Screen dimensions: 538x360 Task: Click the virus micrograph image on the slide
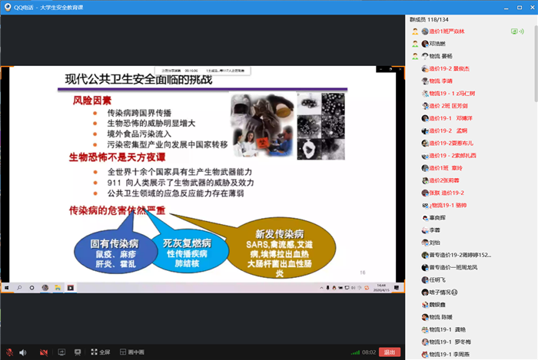320,126
